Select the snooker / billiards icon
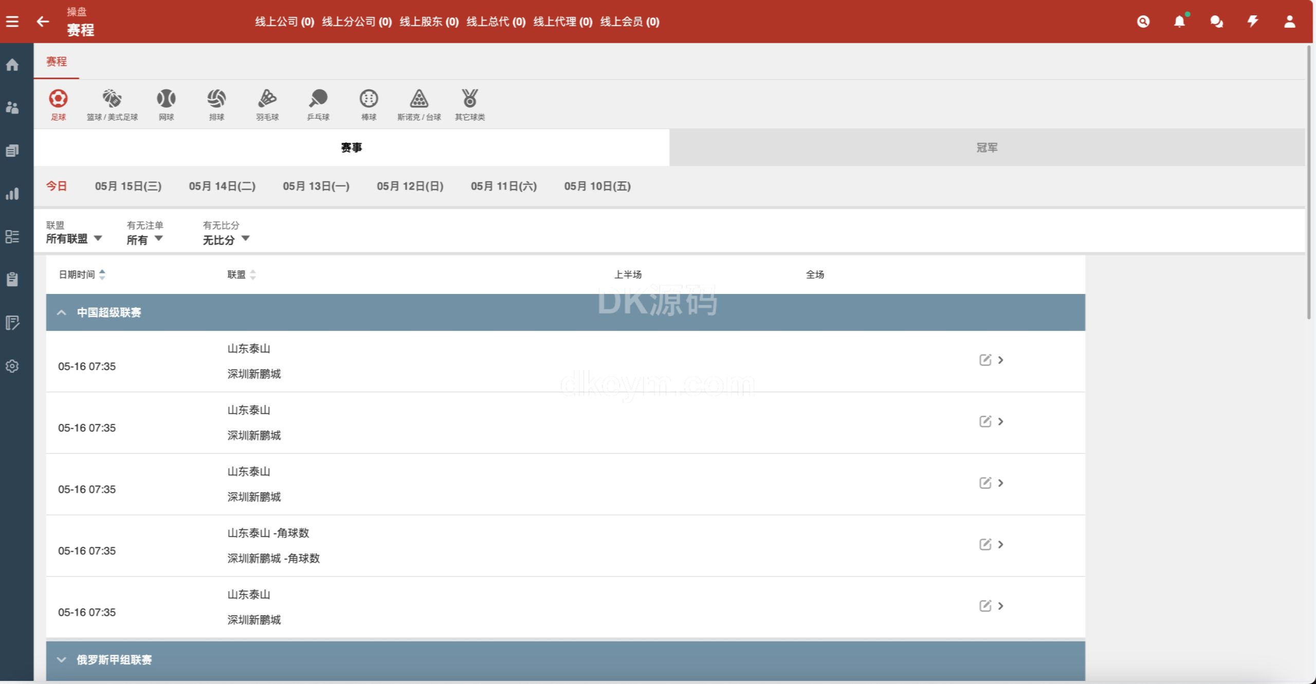 pos(419,99)
